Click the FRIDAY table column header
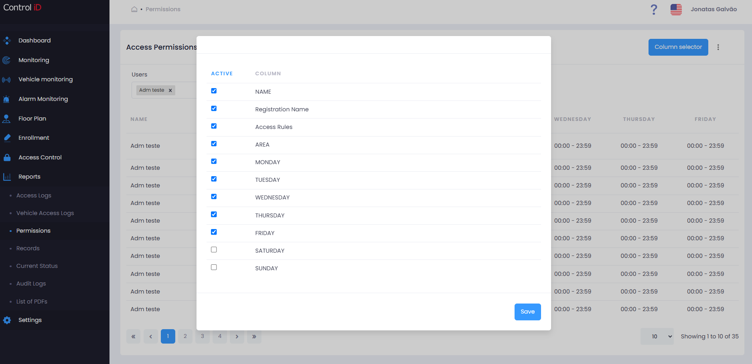Screen dimensions: 752x364 click(705, 119)
